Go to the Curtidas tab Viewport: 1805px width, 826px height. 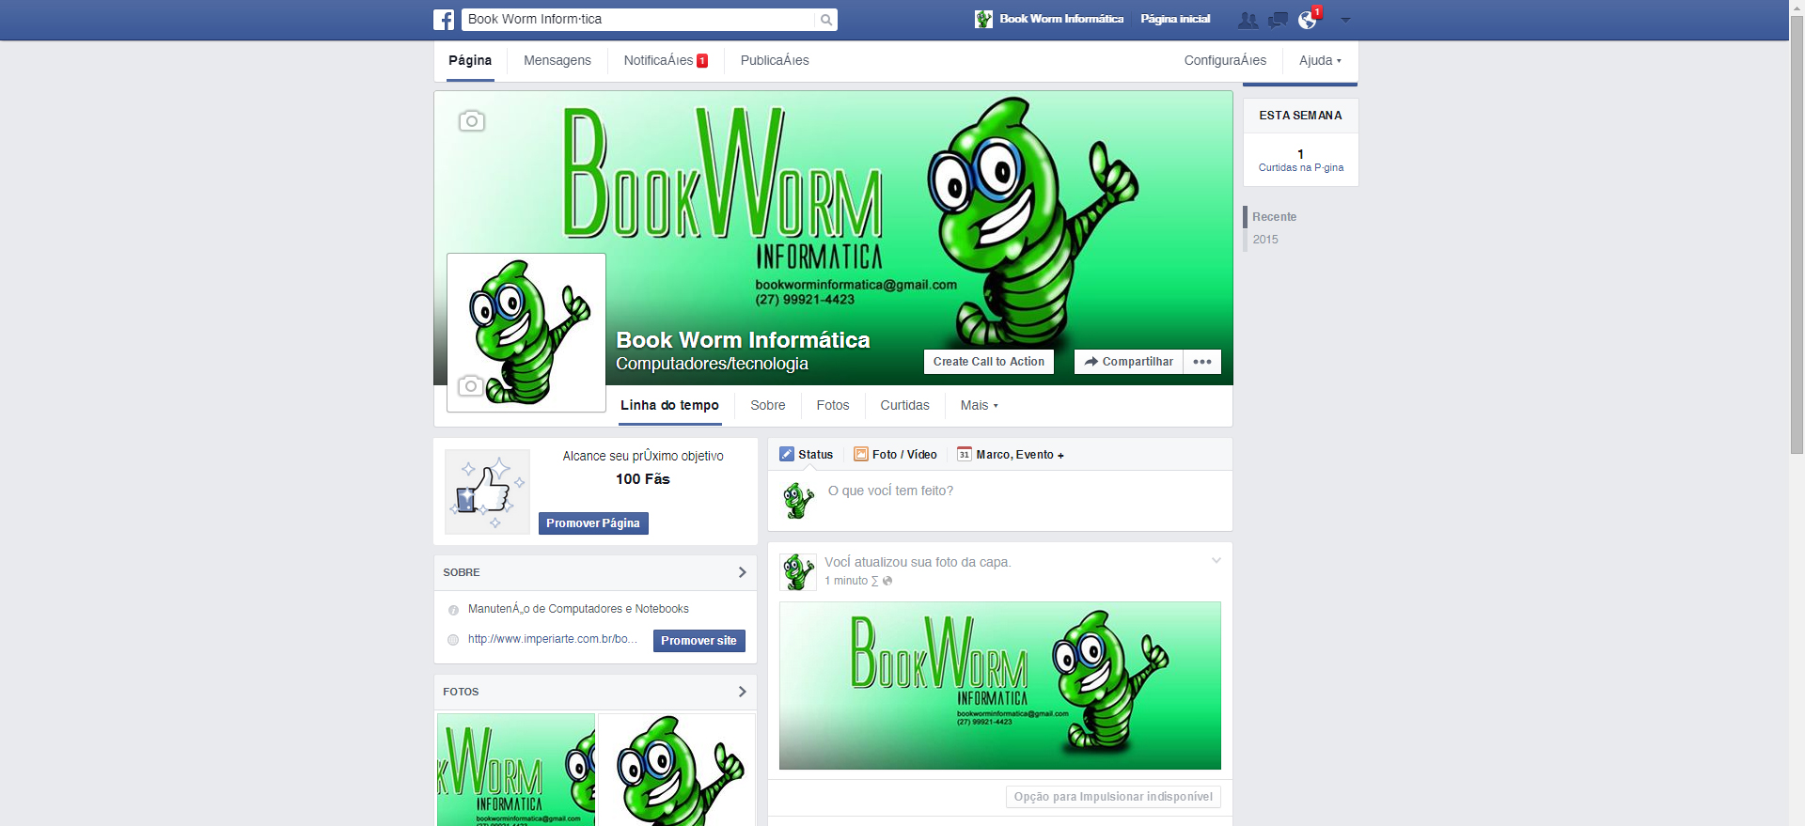(x=904, y=405)
